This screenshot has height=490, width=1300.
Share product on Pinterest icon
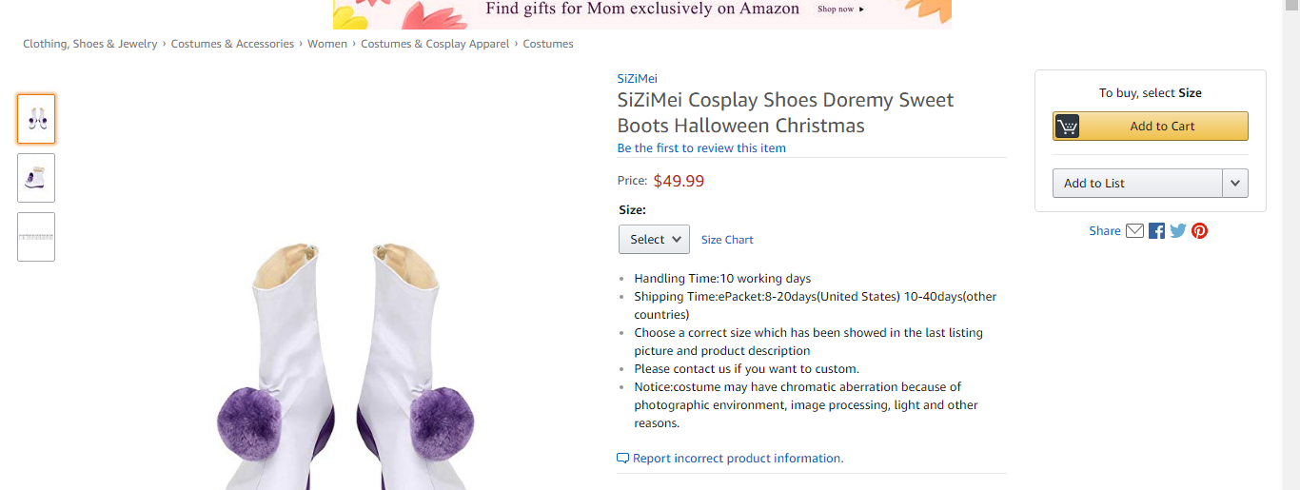point(1199,230)
